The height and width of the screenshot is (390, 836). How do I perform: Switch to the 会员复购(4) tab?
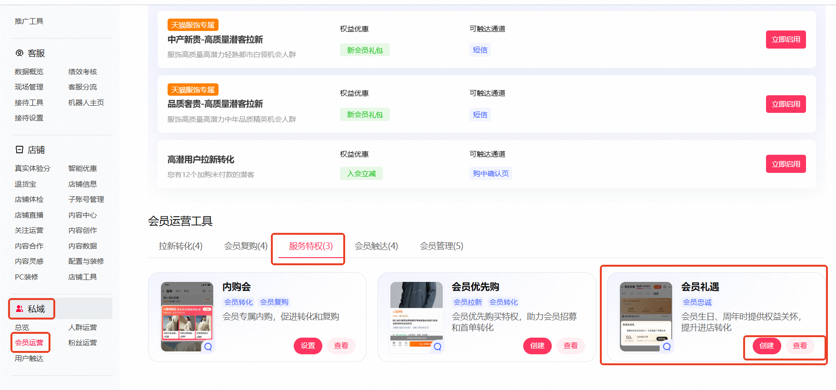point(246,246)
